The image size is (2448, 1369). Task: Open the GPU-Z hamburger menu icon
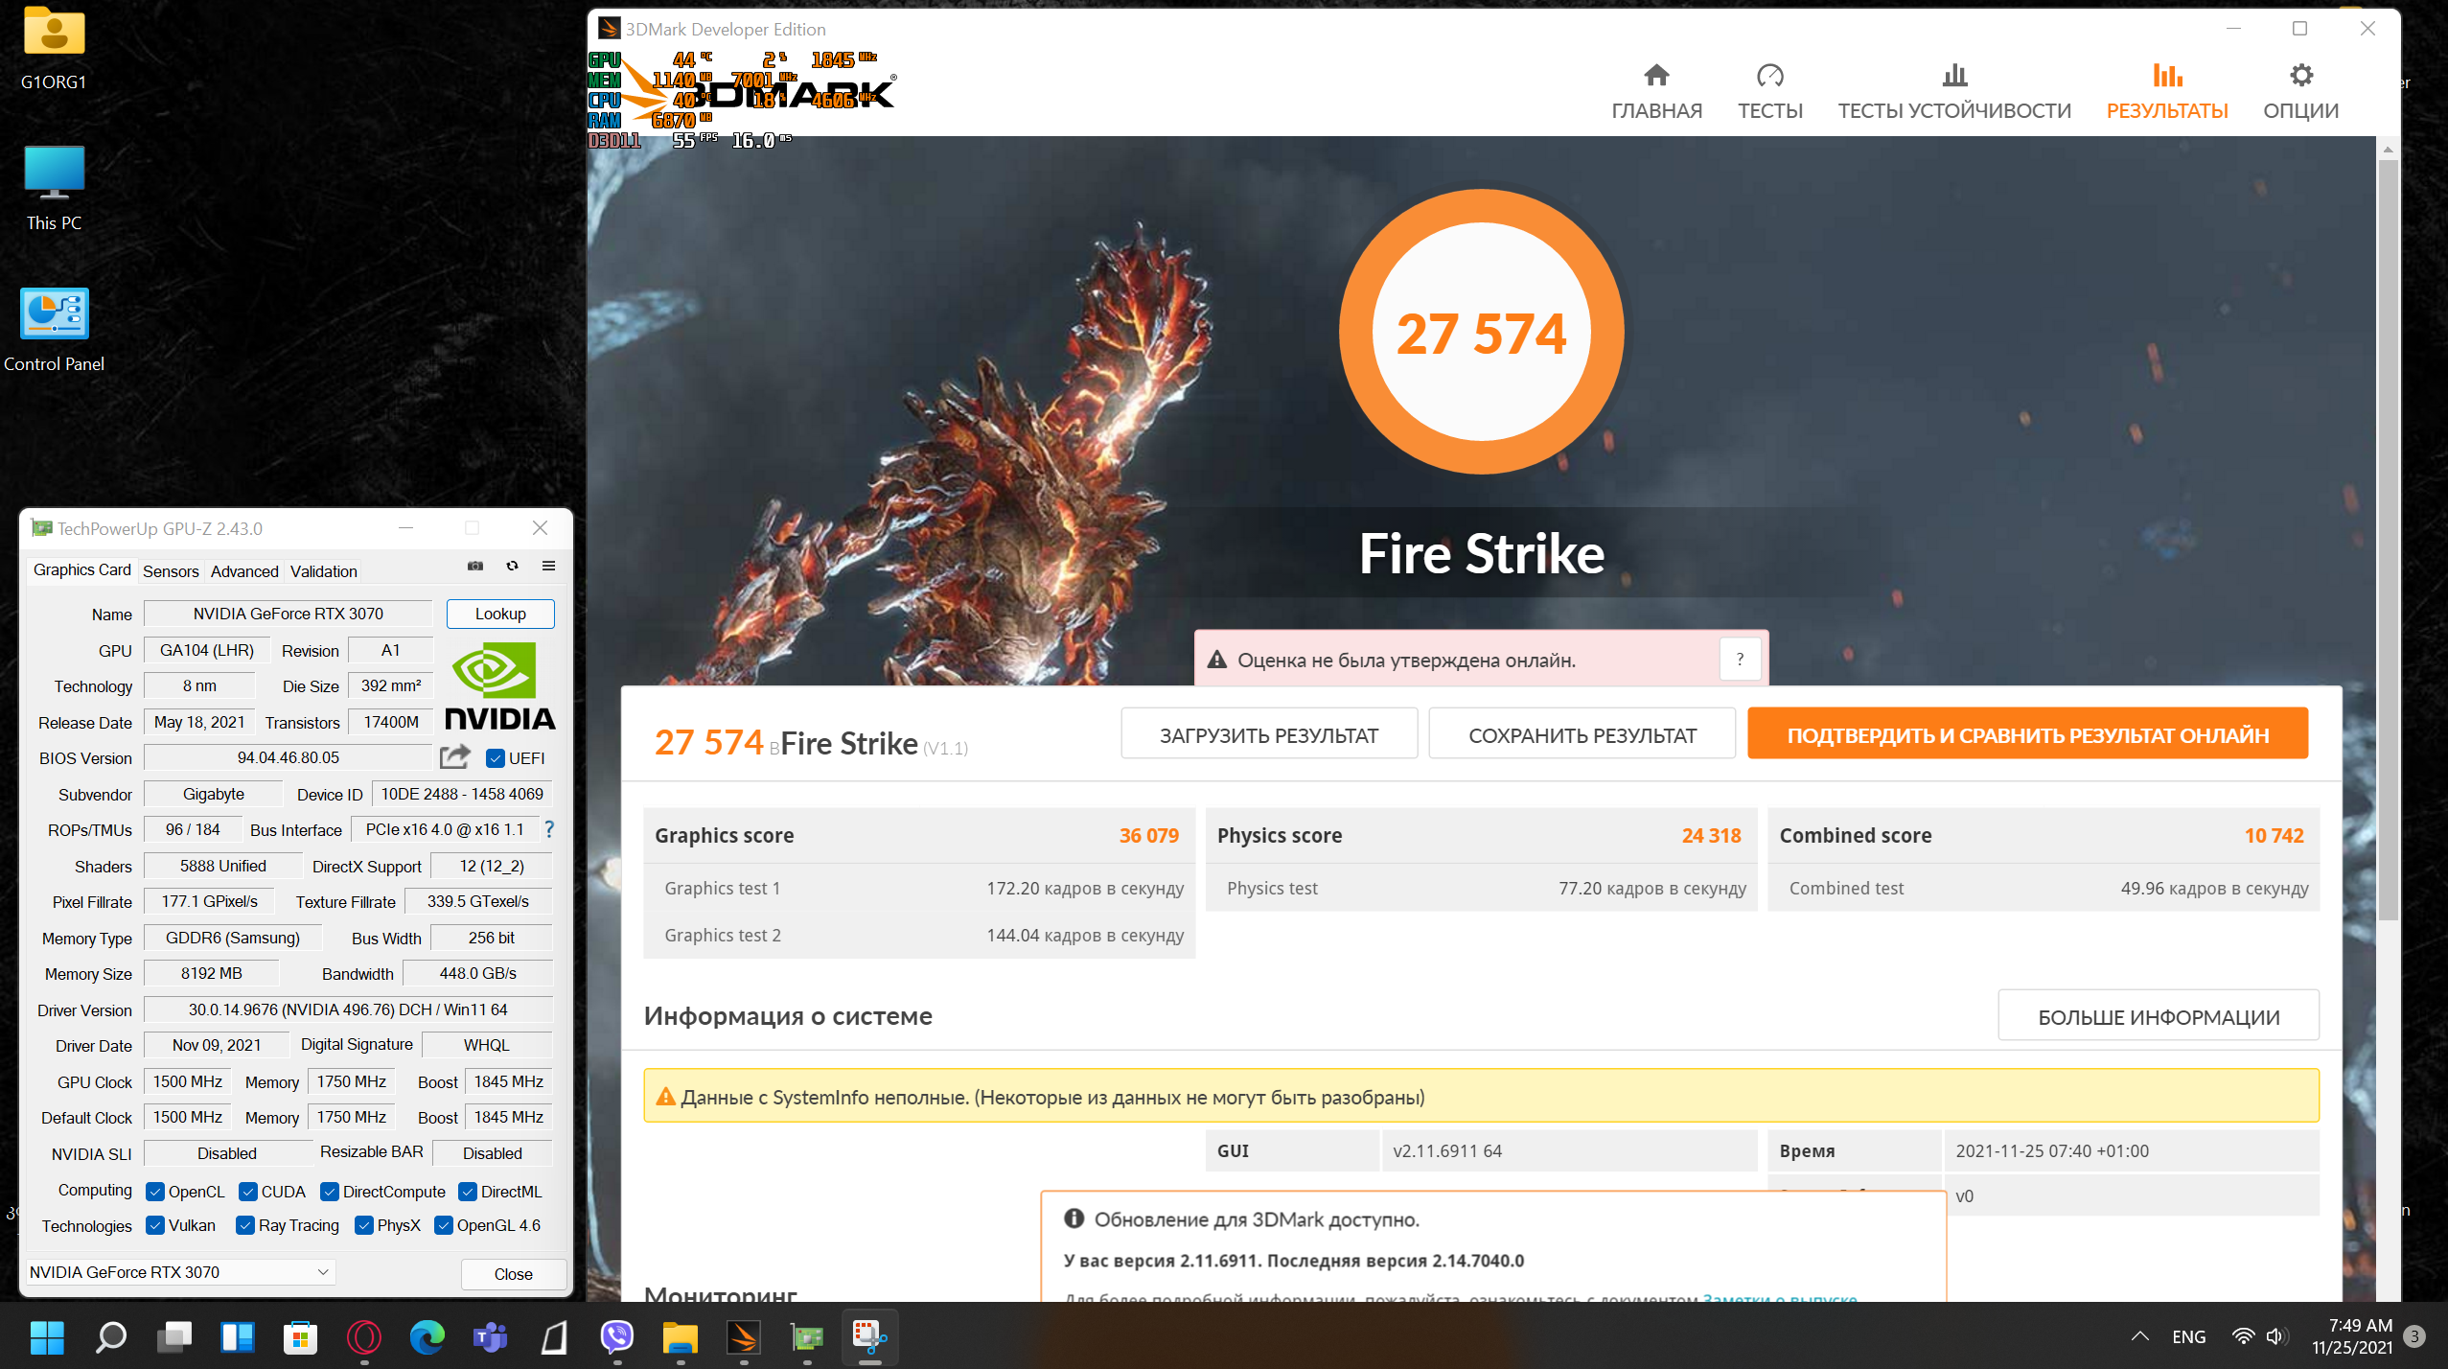[548, 566]
